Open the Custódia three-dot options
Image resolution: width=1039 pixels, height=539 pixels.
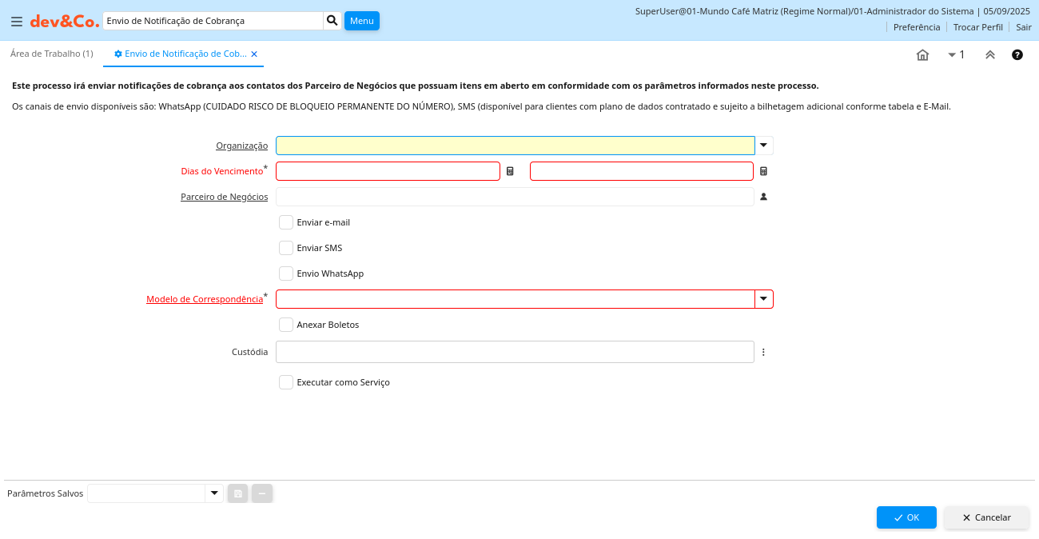[763, 352]
